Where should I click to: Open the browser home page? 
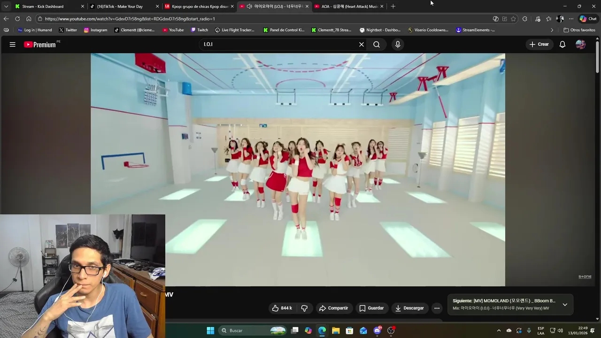(x=29, y=19)
